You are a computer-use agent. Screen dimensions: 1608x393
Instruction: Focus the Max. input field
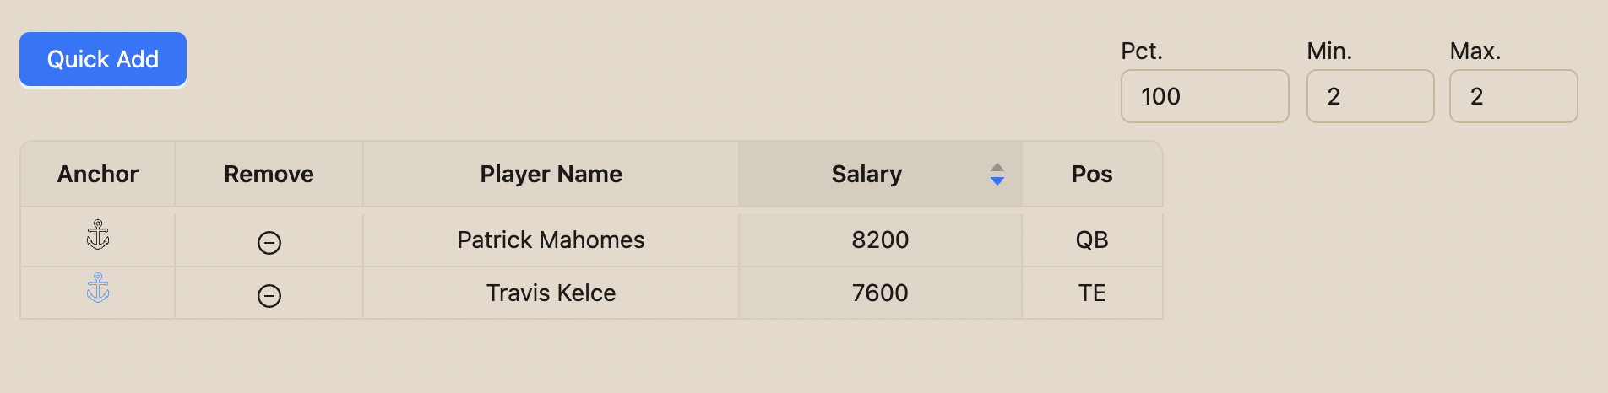[1513, 96]
